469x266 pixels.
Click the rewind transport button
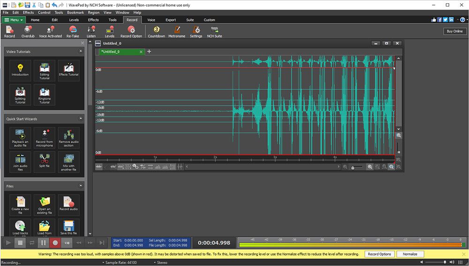79,243
